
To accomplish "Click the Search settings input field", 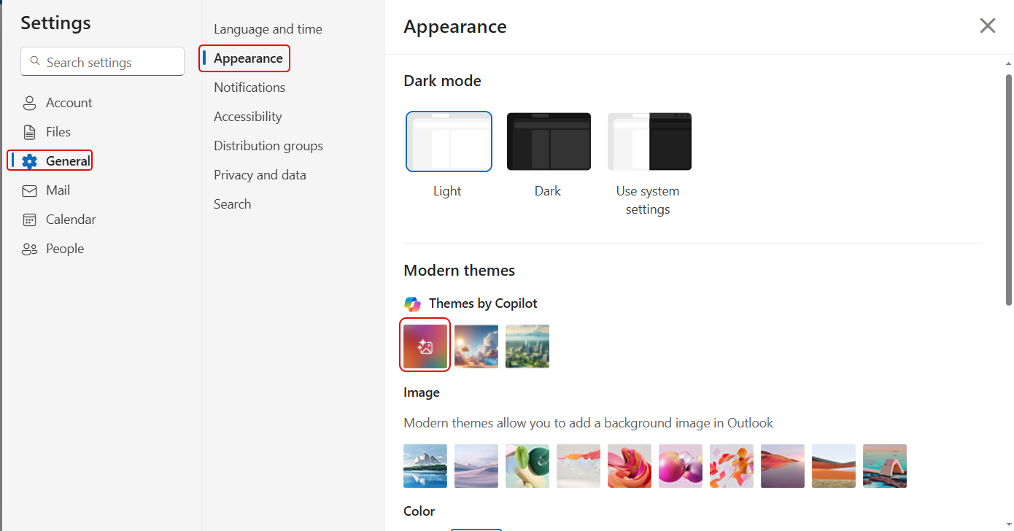I will [x=109, y=62].
